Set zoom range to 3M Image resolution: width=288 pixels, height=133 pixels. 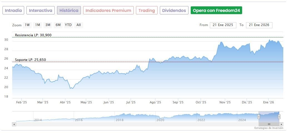tap(48, 25)
